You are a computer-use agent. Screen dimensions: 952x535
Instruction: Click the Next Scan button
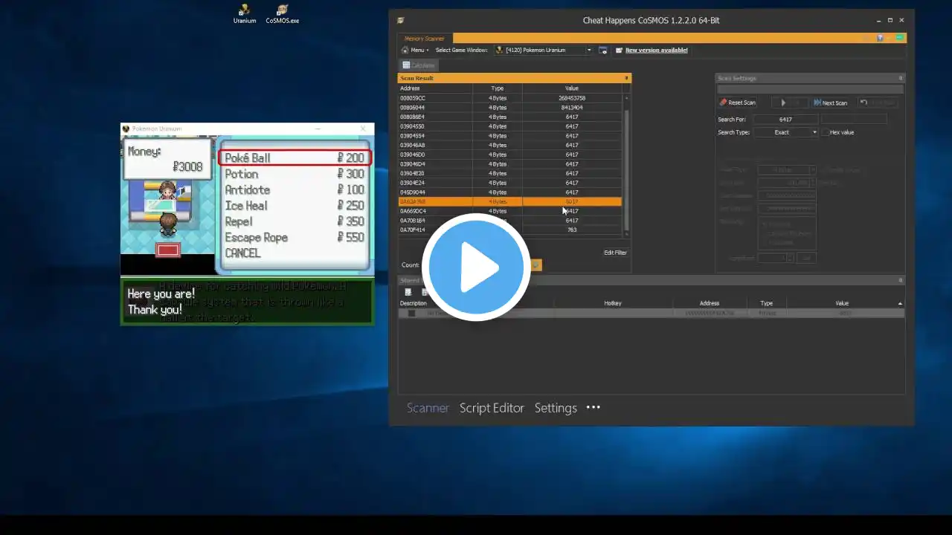point(830,103)
